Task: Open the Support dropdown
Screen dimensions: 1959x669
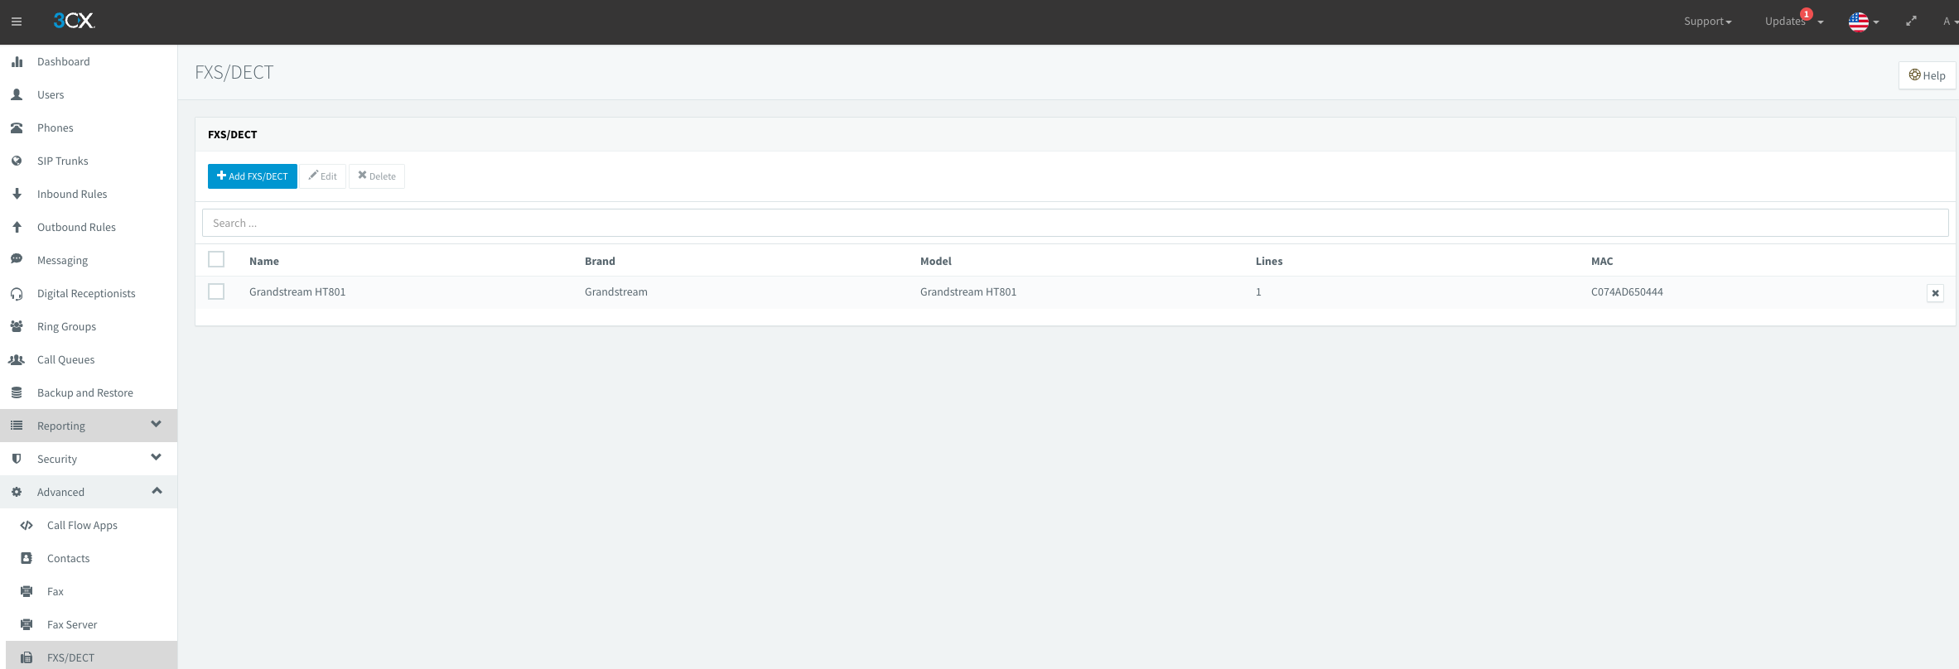Action: pos(1707,22)
